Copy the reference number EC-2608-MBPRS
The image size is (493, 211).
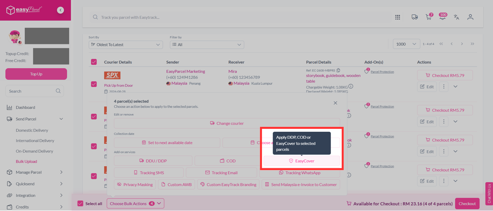tap(338, 70)
